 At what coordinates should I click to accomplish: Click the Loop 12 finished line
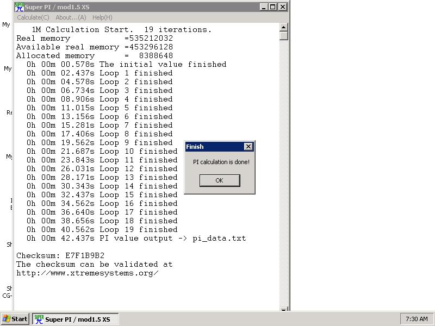click(102, 169)
